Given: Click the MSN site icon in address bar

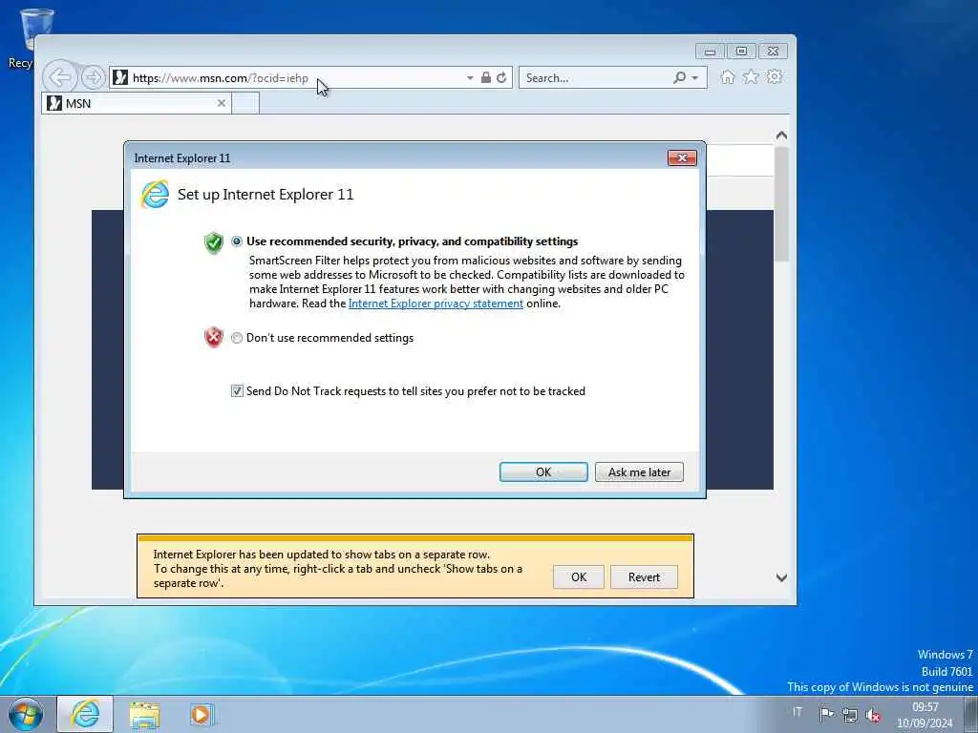Looking at the screenshot, I should (120, 78).
